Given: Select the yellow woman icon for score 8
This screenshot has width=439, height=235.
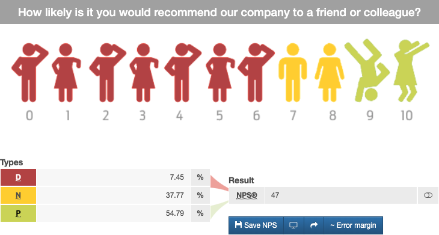Looking at the screenshot, I should (330, 73).
